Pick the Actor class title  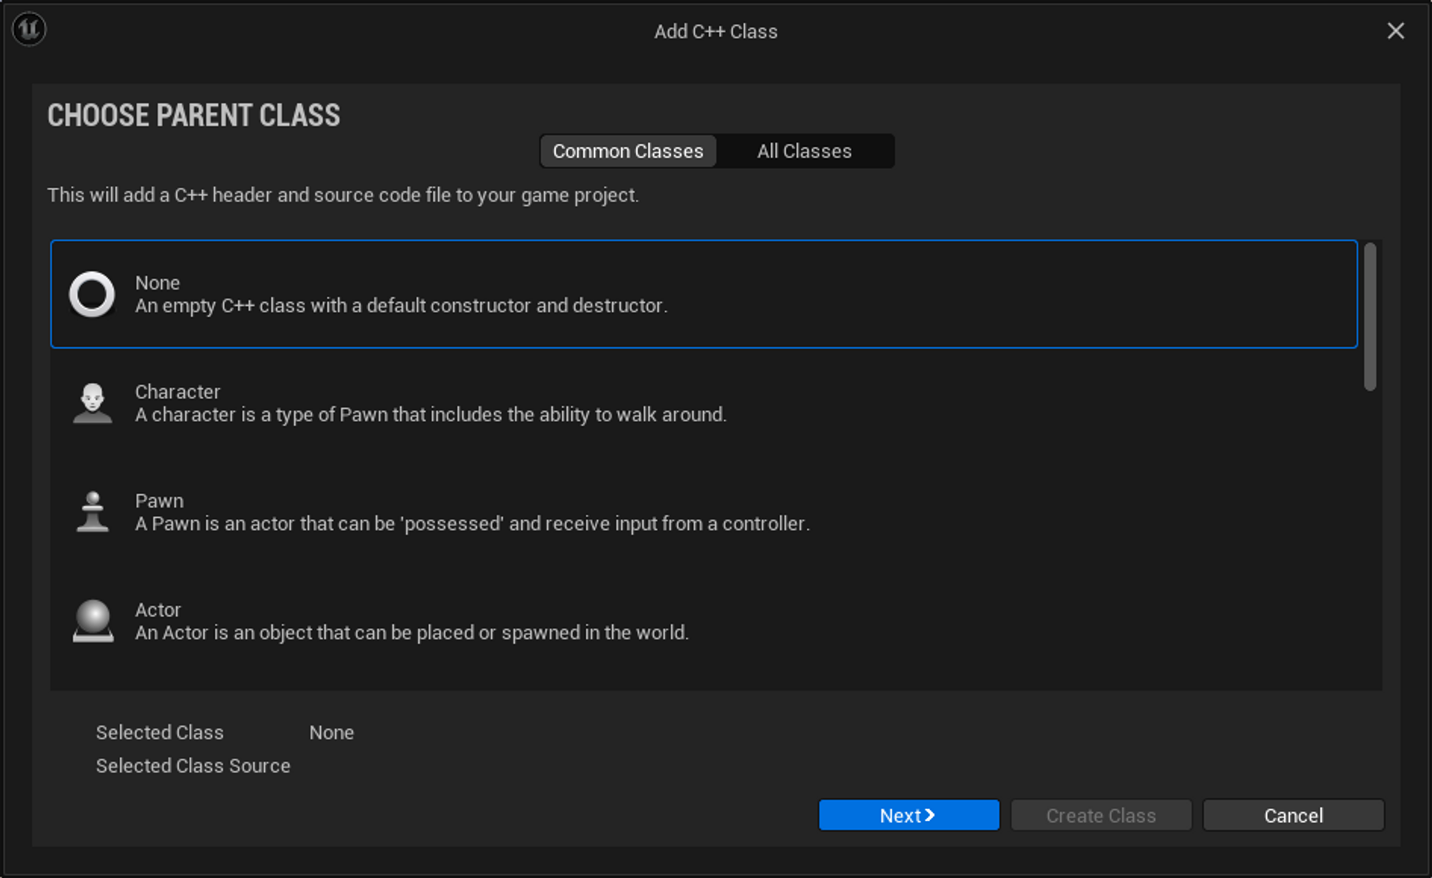[158, 609]
